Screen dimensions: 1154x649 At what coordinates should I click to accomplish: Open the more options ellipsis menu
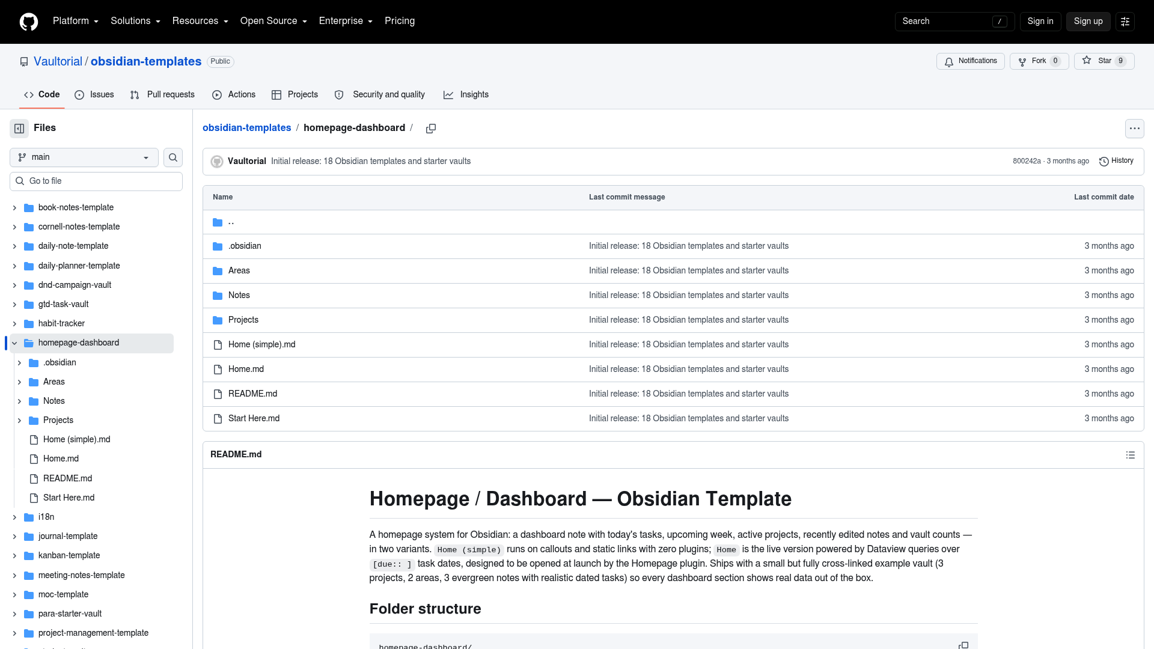(x=1134, y=129)
